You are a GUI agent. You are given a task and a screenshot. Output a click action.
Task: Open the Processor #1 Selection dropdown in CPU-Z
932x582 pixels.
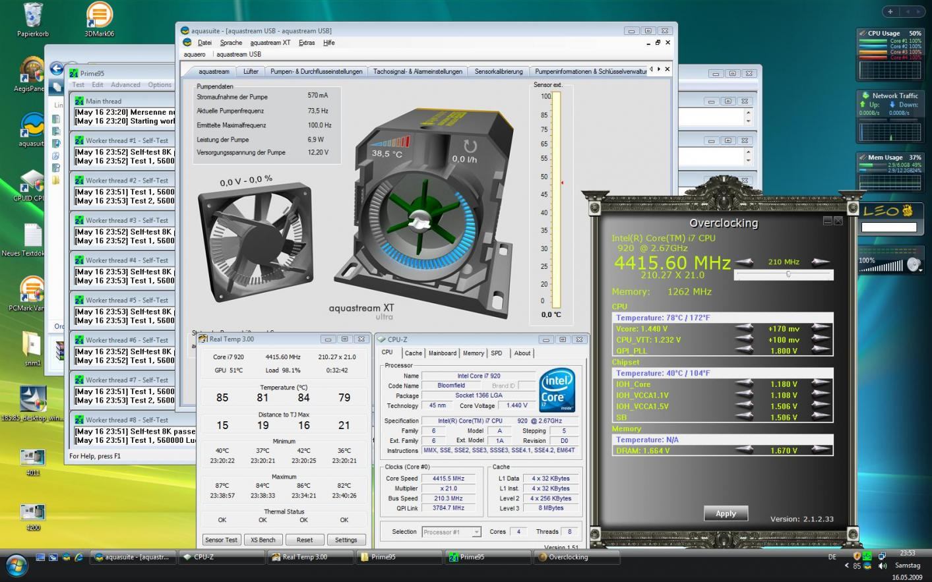point(452,532)
